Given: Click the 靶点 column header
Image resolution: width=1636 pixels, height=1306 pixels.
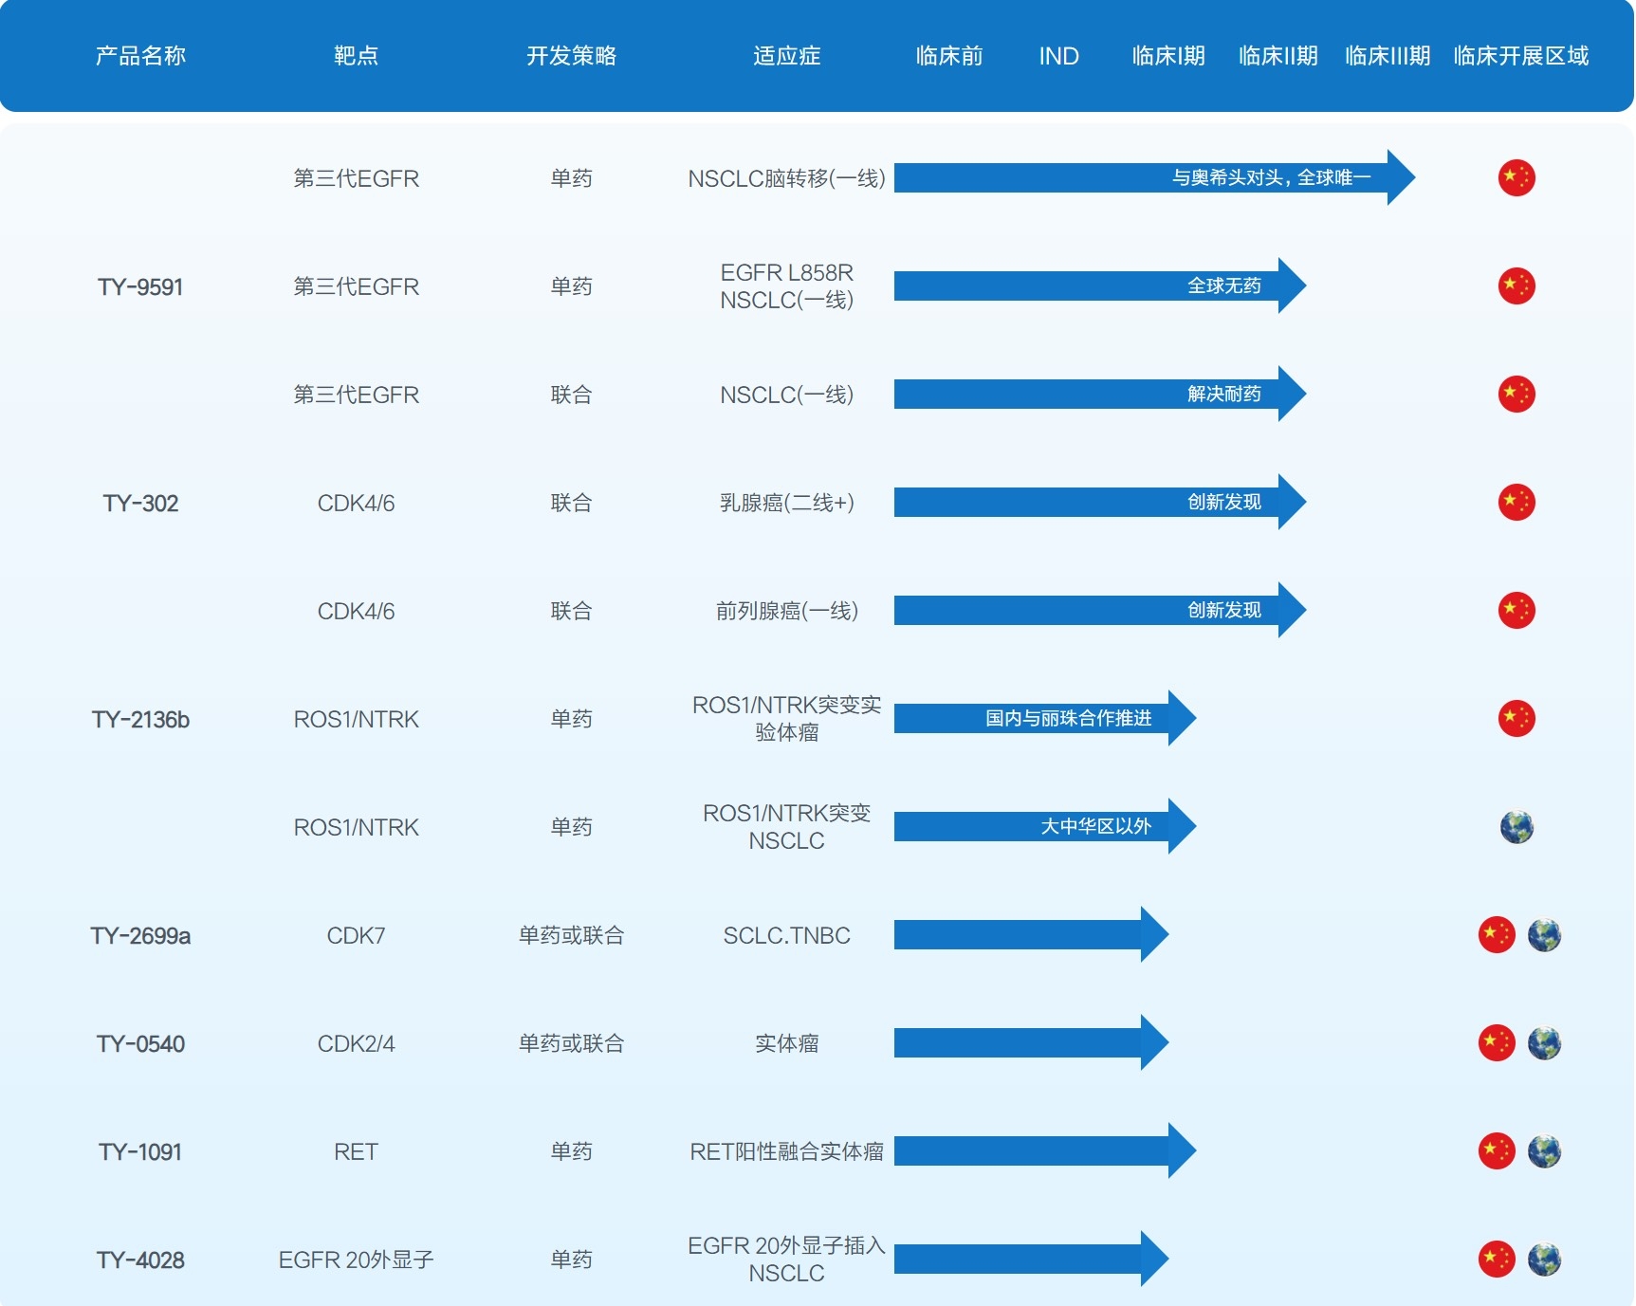Looking at the screenshot, I should (356, 56).
